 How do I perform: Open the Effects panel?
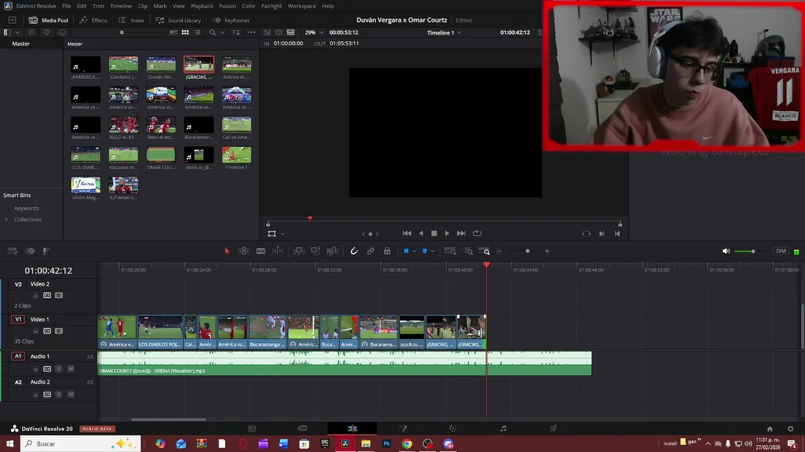click(94, 20)
